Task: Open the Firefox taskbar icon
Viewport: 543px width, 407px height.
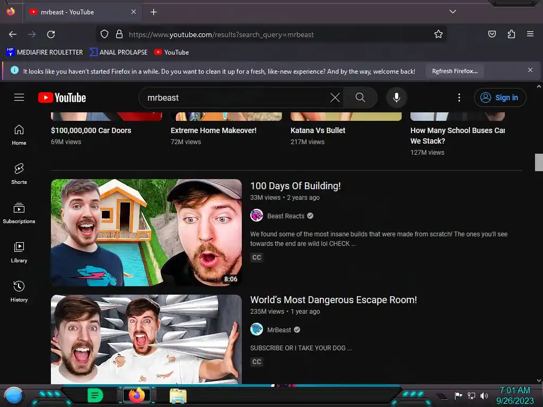Action: click(x=137, y=395)
